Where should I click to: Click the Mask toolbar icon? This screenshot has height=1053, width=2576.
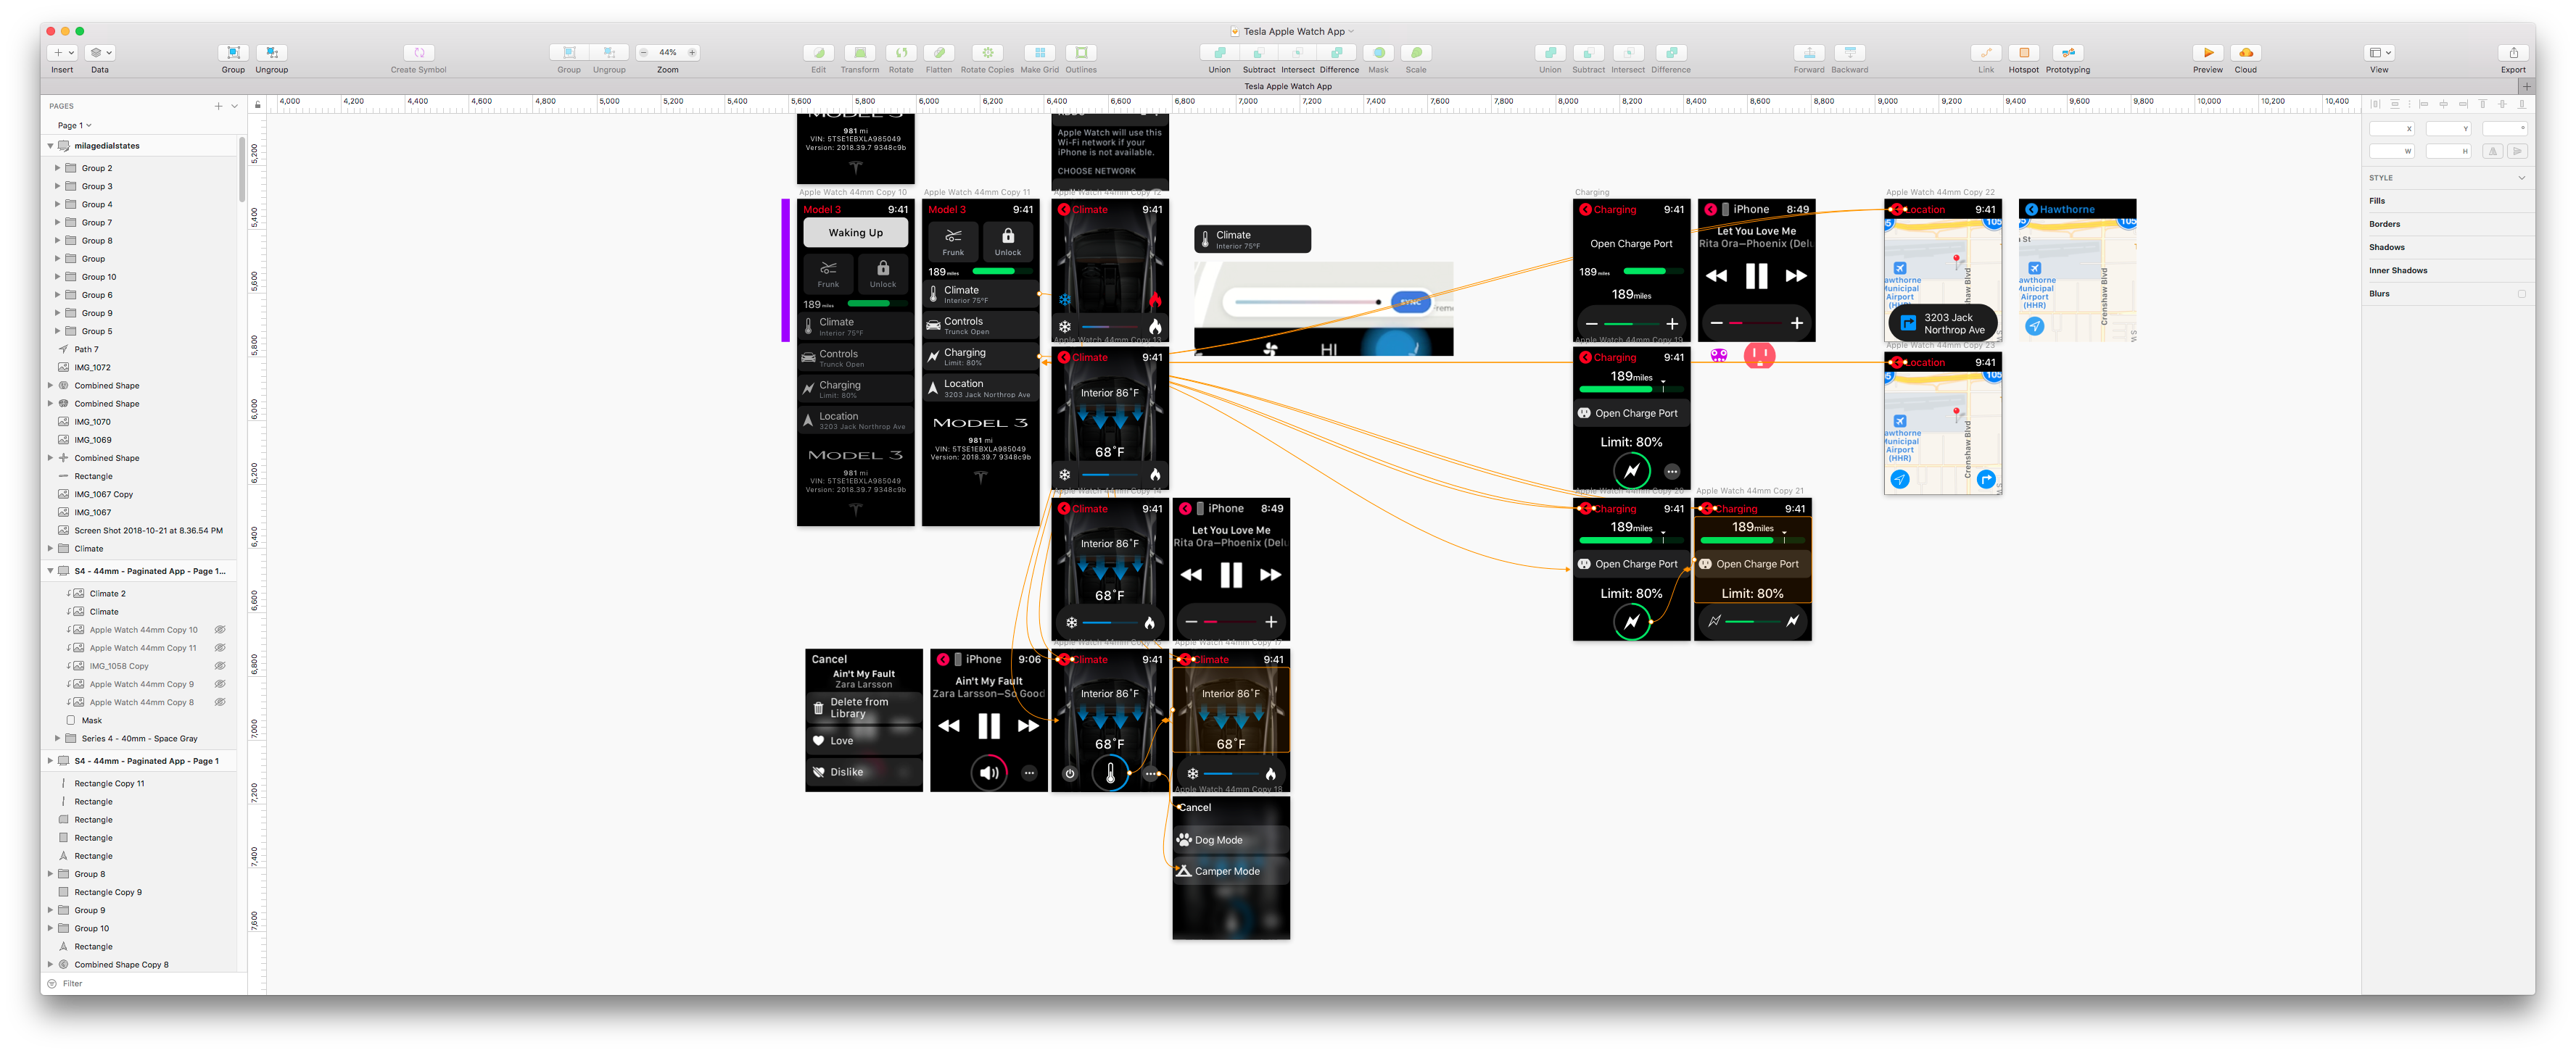1378,53
